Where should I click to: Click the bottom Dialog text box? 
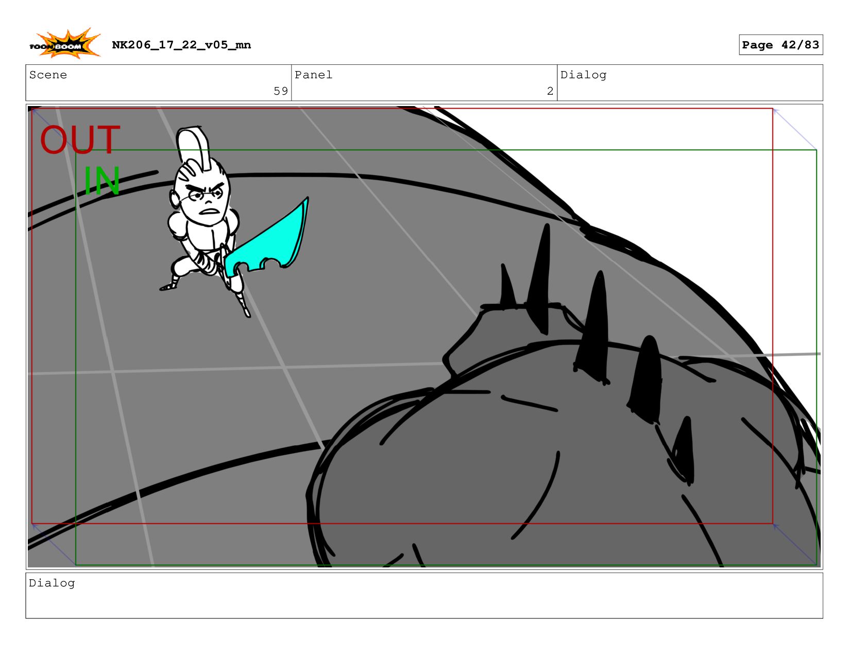(424, 596)
